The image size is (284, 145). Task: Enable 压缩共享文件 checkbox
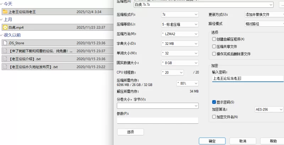click(x=214, y=47)
